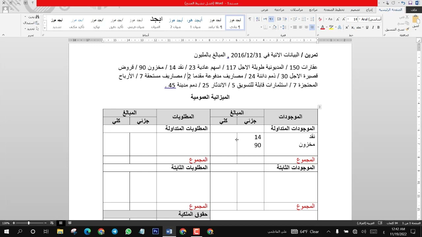Open the ملف (File) tab

point(414,10)
